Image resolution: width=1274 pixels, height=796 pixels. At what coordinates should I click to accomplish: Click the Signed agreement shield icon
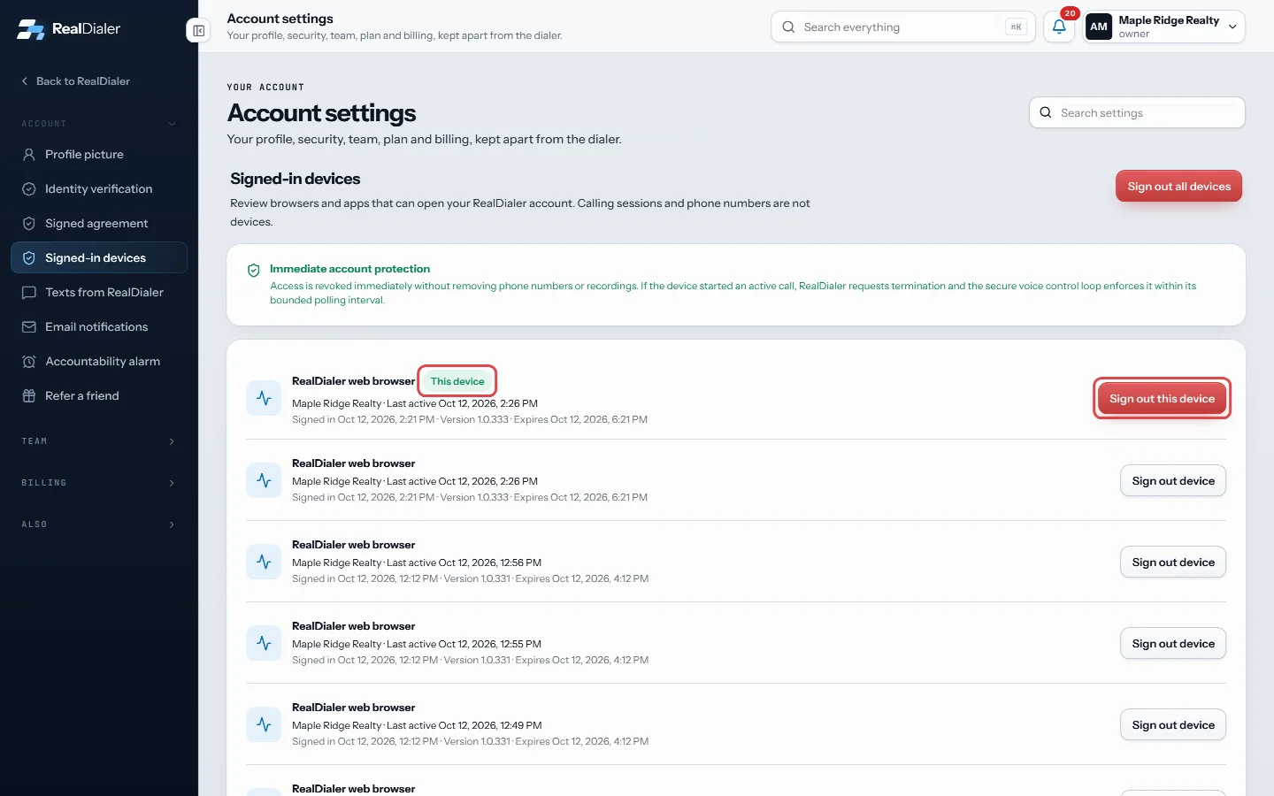tap(29, 223)
